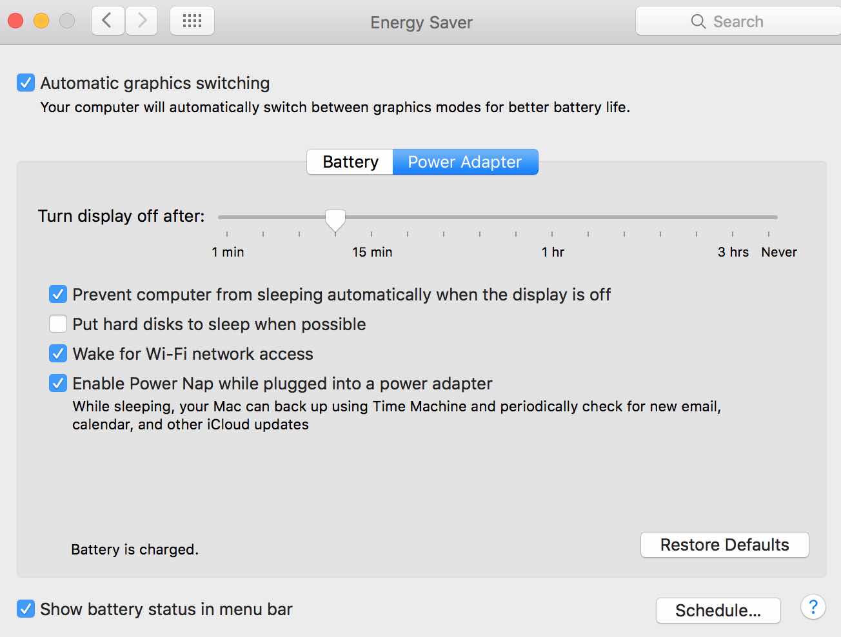The width and height of the screenshot is (841, 637).
Task: Click the Energy Saver window title
Action: (421, 23)
